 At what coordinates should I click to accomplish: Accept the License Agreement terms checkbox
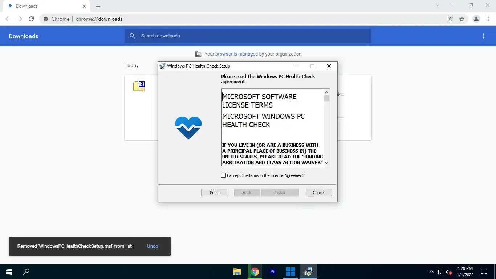click(223, 175)
